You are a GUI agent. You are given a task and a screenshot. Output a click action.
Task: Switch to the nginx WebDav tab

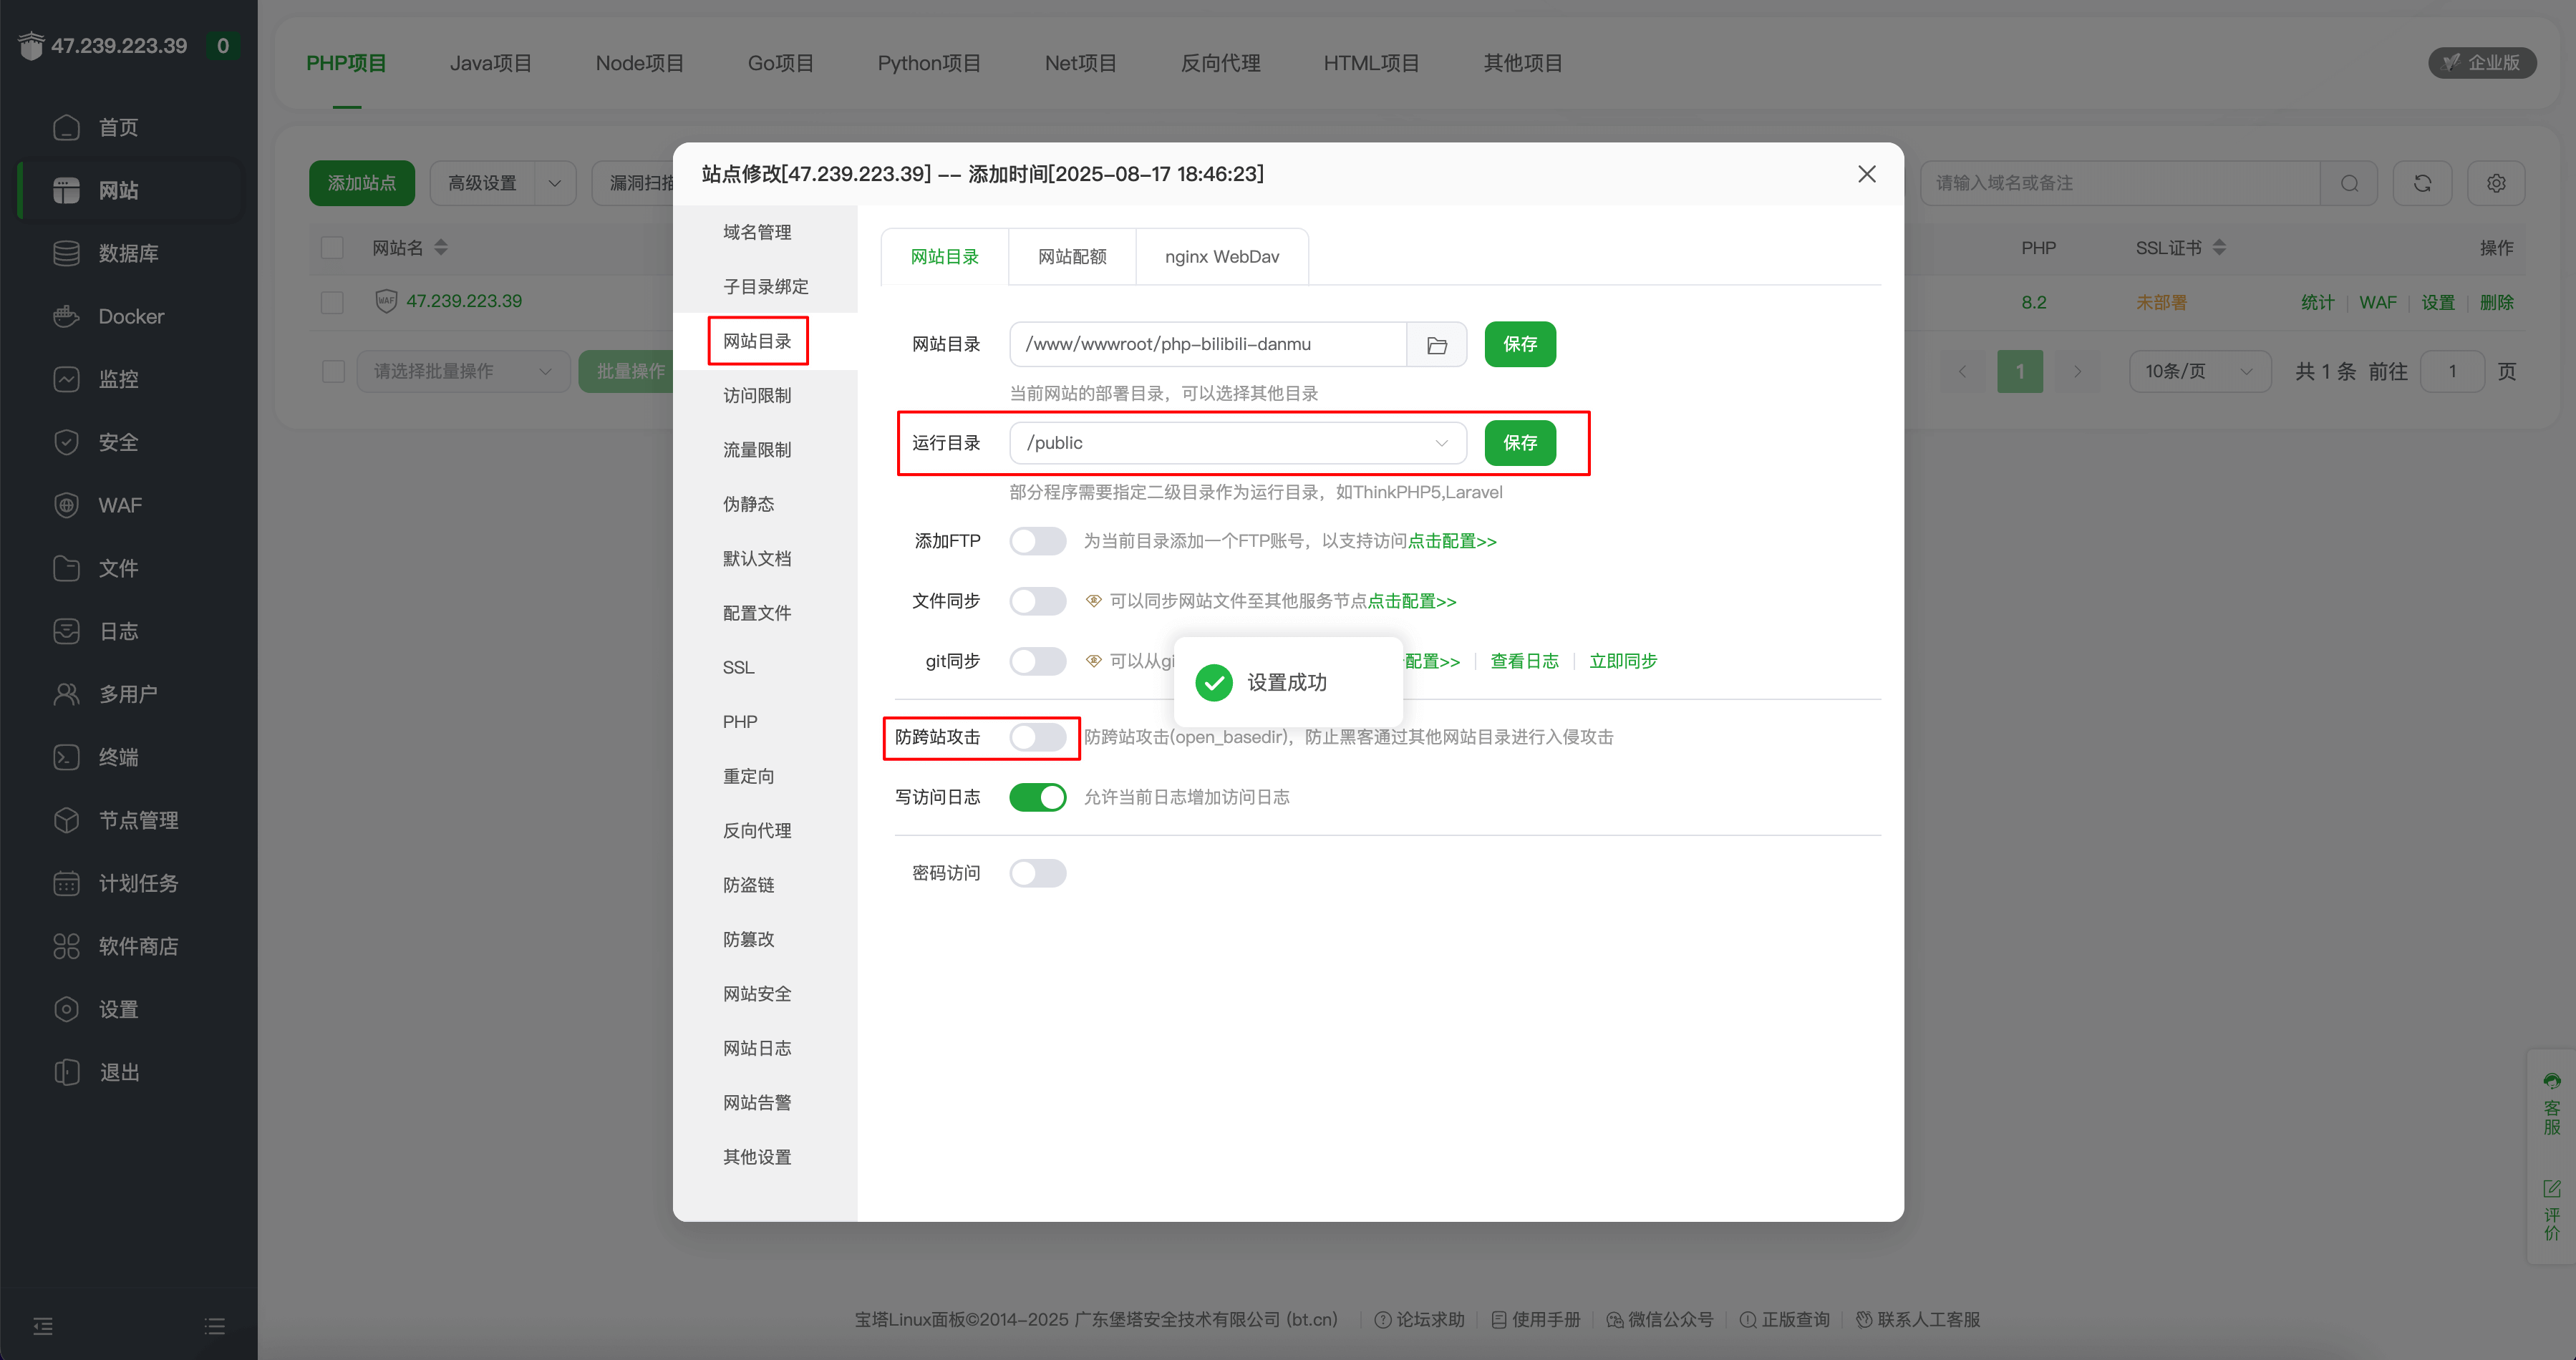1222,256
